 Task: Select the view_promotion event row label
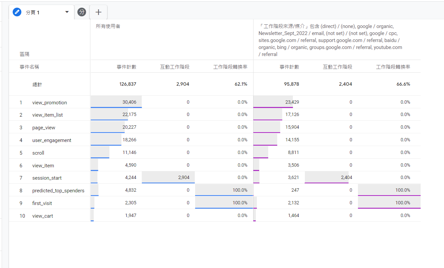pyautogui.click(x=49, y=103)
